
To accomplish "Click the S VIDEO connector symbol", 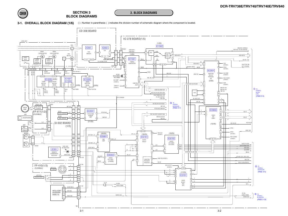I will [62, 170].
